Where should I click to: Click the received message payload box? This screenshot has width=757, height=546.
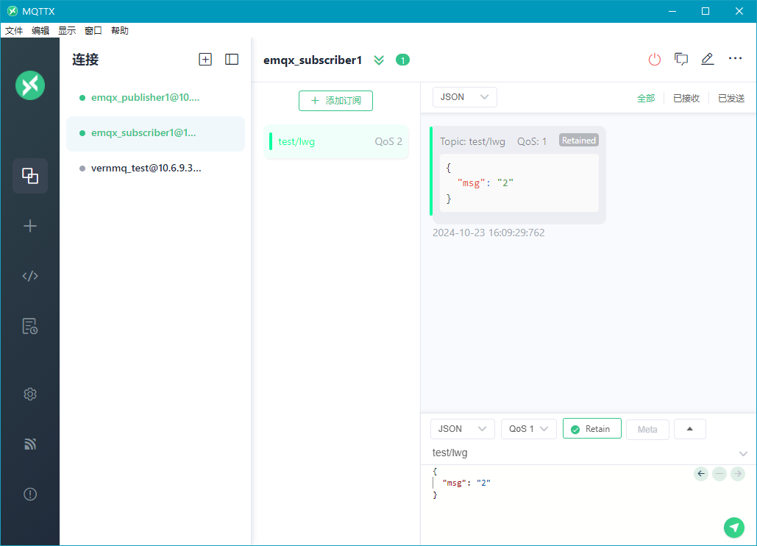[519, 183]
